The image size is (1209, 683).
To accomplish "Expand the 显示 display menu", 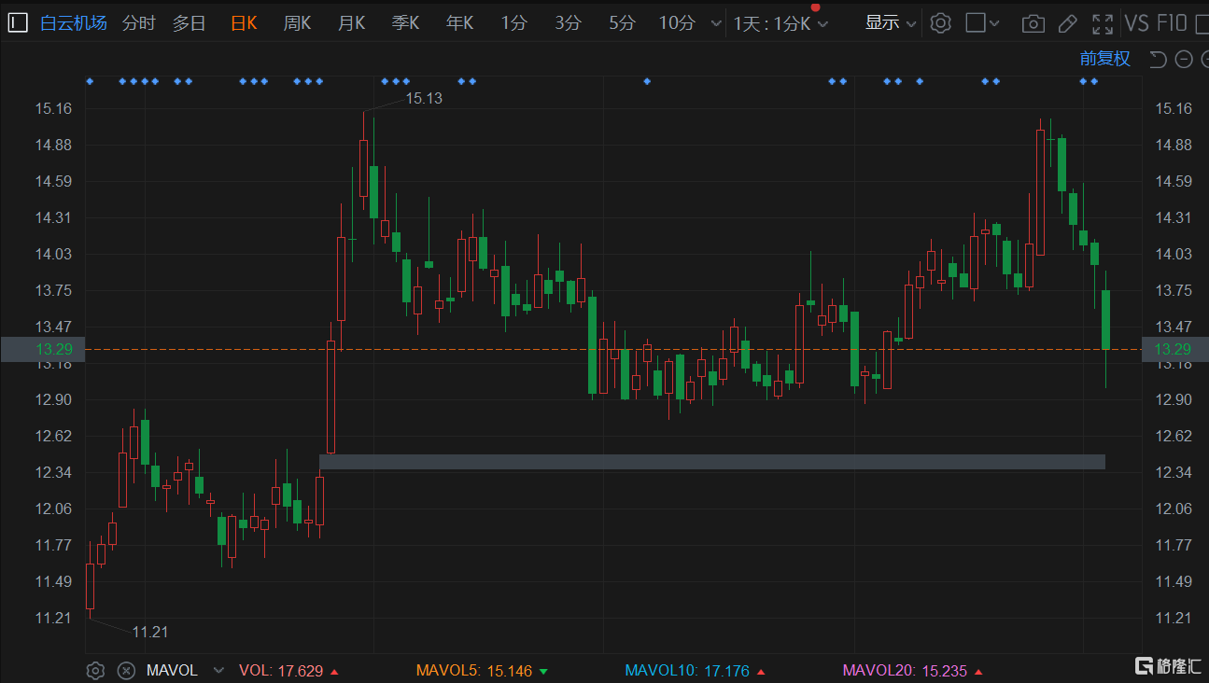I will pos(890,23).
